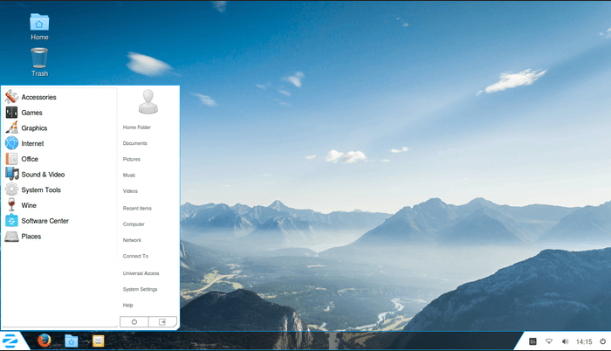Click the 14:15 clock in the panel
Viewport: 611px width, 351px height.
point(584,341)
